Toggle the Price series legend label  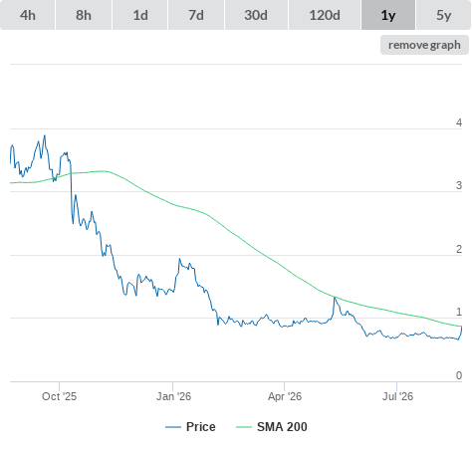point(201,427)
